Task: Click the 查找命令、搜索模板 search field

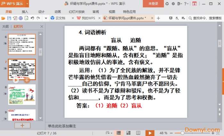Action: tap(205, 18)
